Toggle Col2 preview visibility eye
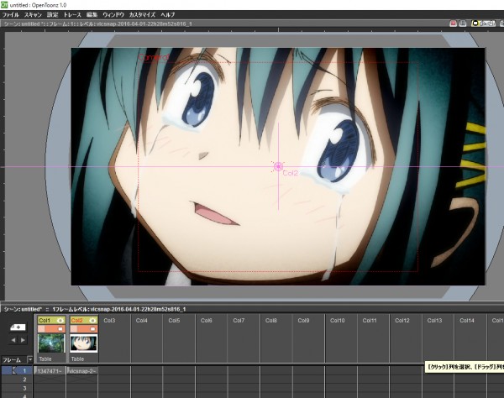The image size is (504, 398). click(x=92, y=321)
